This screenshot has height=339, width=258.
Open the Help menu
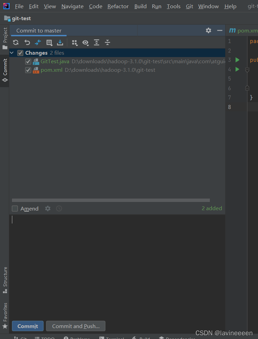pyautogui.click(x=230, y=6)
